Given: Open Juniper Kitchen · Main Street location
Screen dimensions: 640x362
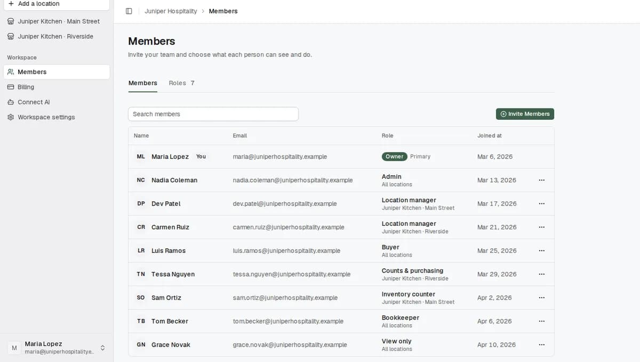Looking at the screenshot, I should (x=57, y=21).
